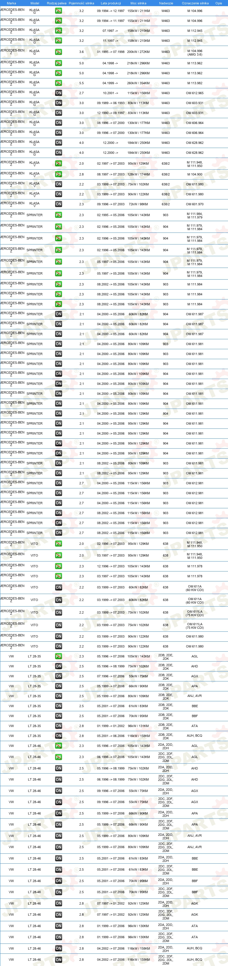Image resolution: width=228 pixels, height=966 pixels.
Task: Select the production years '01.1999 -> 01.2002'
Action: pos(111,726)
